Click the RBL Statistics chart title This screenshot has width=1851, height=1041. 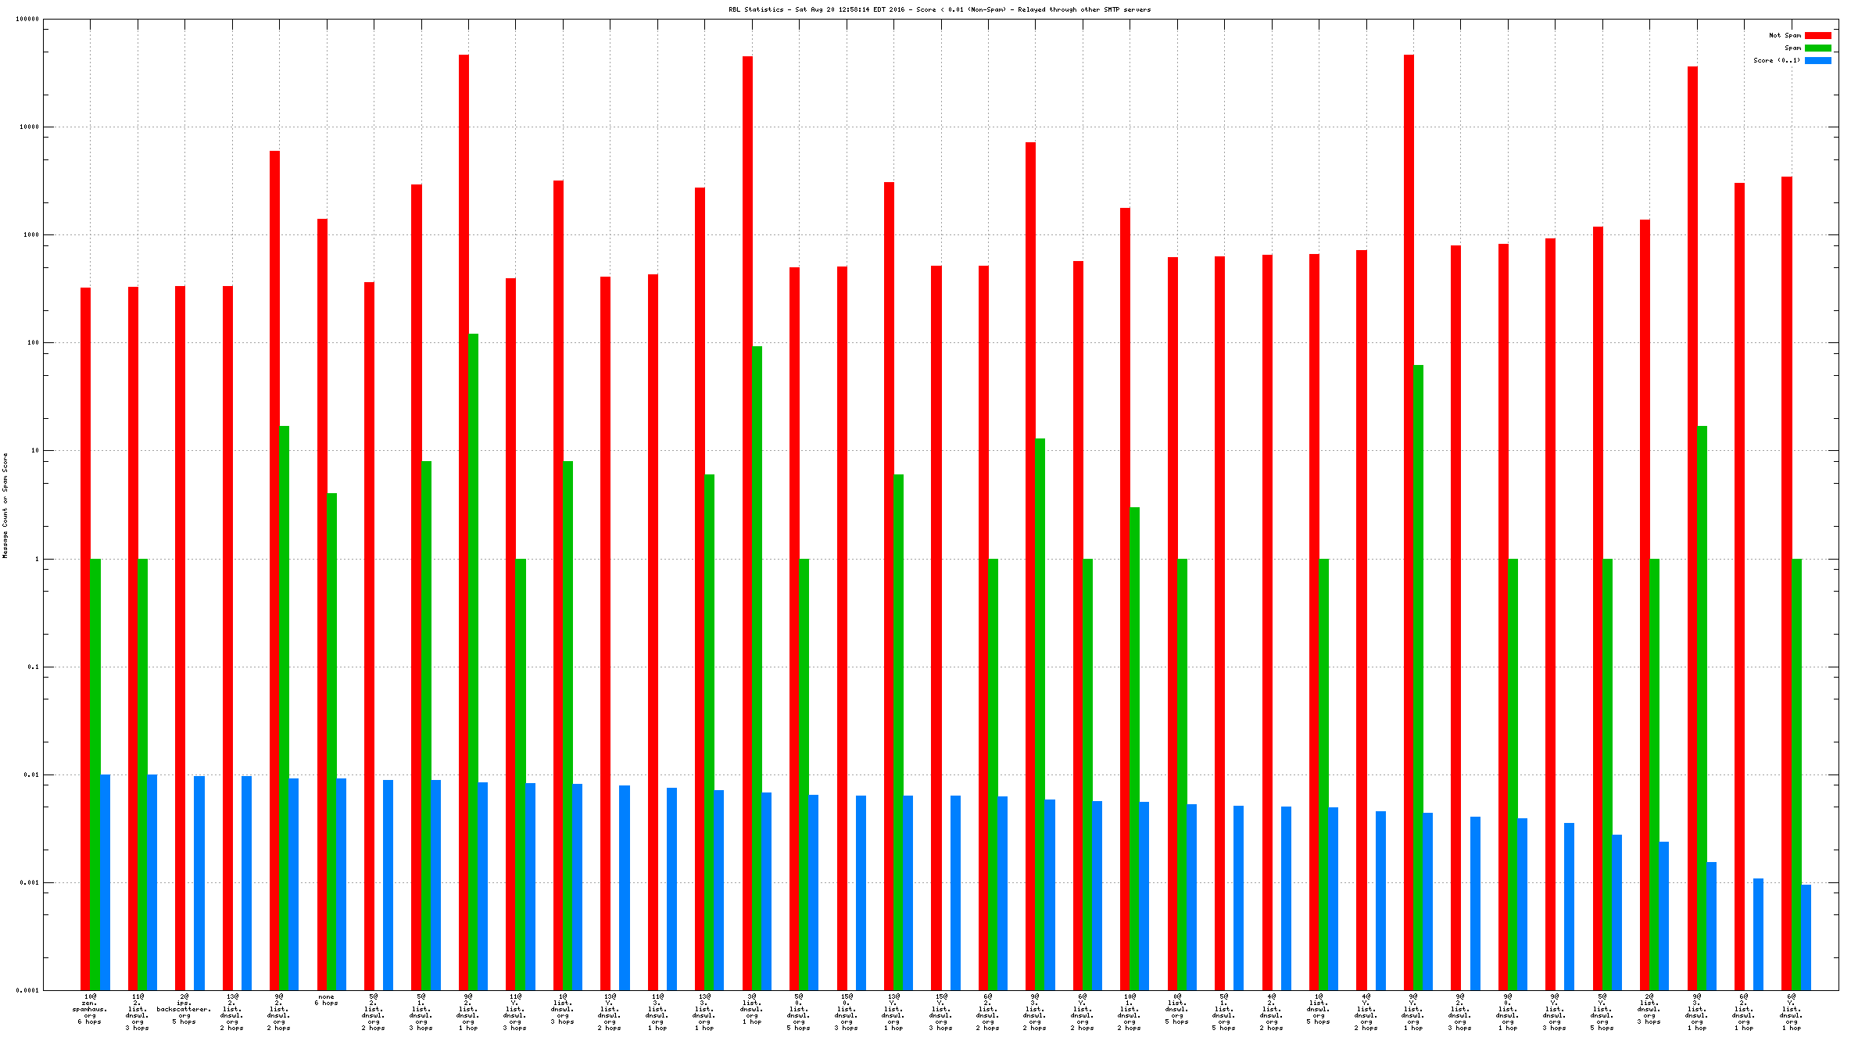coord(939,9)
